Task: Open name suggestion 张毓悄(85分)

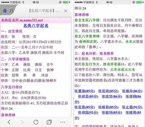Action: [112, 112]
